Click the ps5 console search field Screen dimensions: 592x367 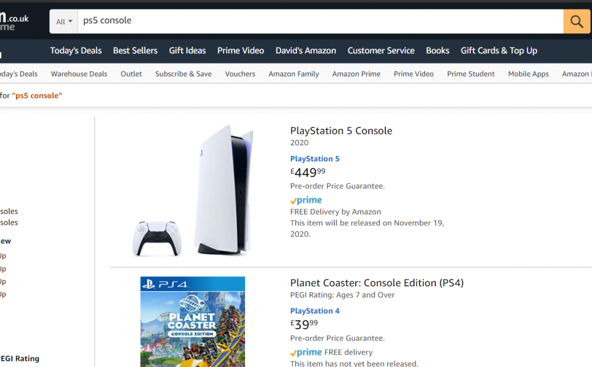pos(320,21)
